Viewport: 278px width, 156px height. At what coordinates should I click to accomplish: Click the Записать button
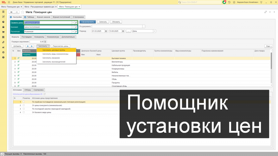coord(103,22)
